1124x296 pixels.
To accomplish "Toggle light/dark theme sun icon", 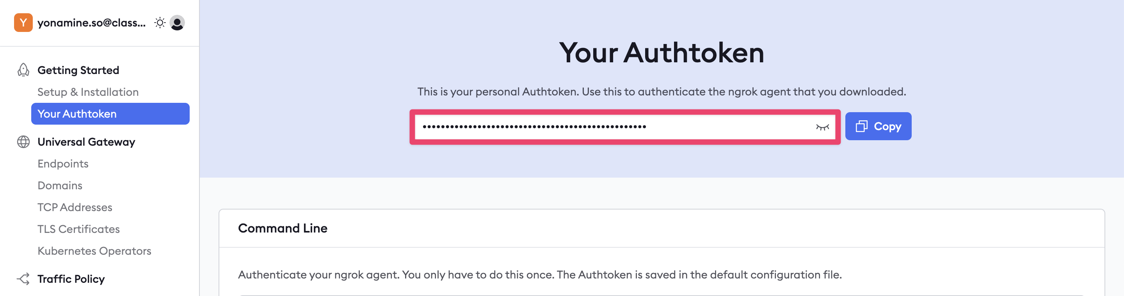I will [x=160, y=23].
